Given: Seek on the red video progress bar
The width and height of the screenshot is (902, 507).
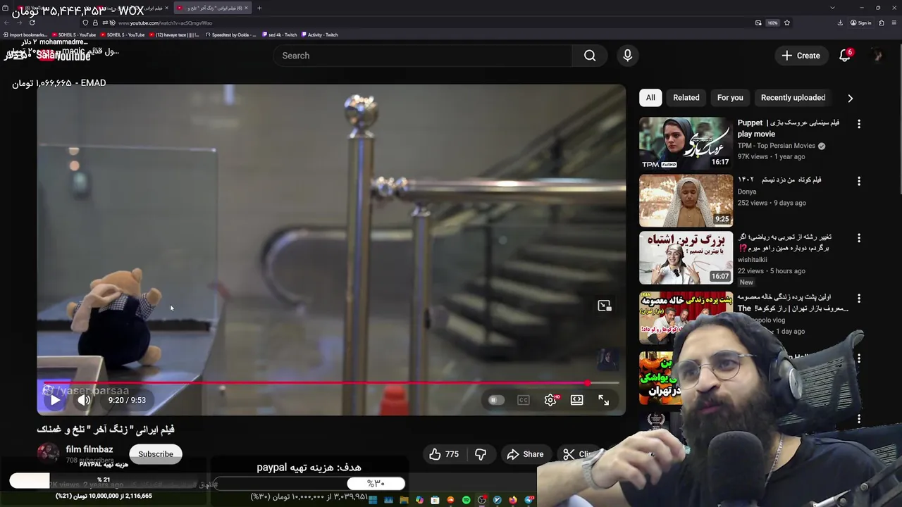Looking at the screenshot, I should [331, 383].
